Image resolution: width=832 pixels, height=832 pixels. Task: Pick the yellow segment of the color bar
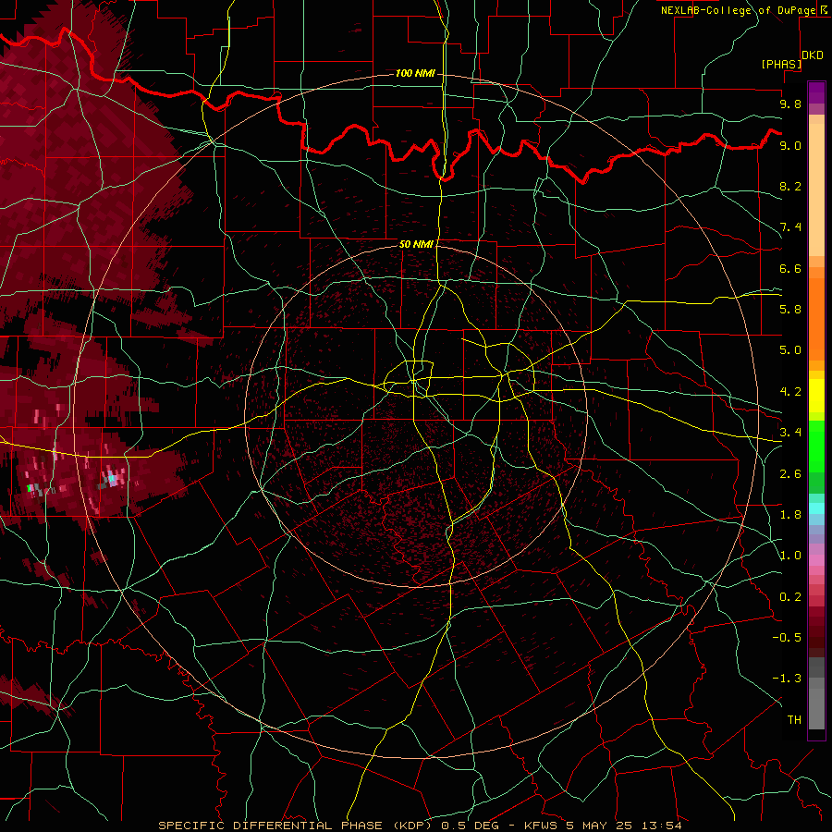tap(816, 396)
